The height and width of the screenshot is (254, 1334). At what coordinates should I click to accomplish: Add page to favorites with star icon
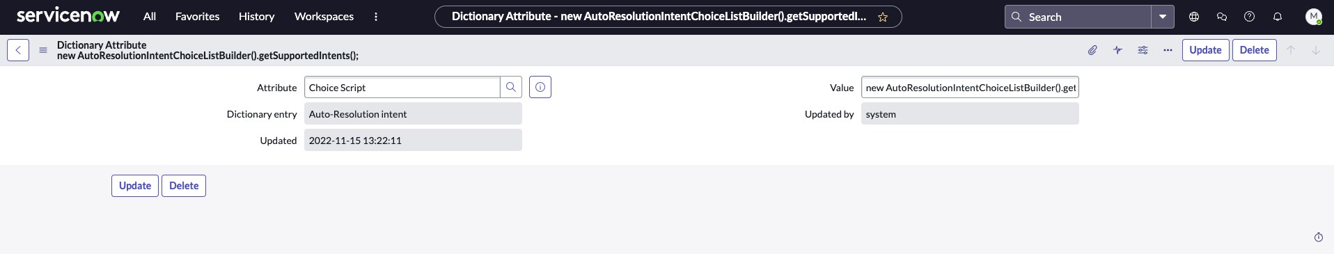(883, 17)
